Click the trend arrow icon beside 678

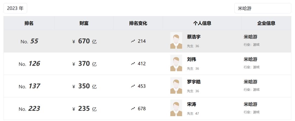[133, 109]
